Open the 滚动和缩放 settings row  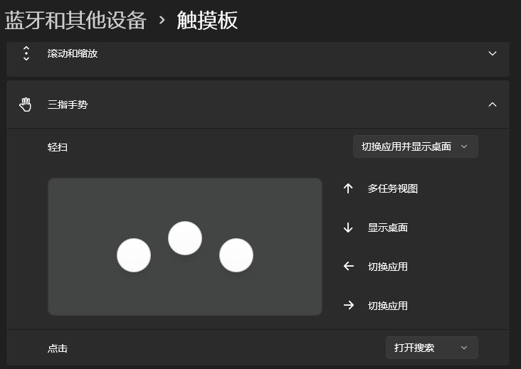click(x=258, y=59)
